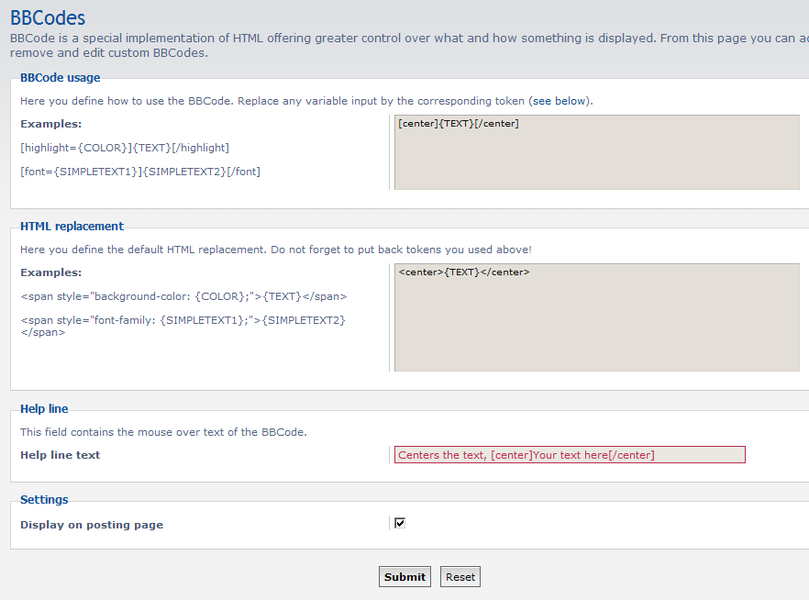
Task: Click the 'Examples:' label under HTML replacement
Action: [x=51, y=272]
